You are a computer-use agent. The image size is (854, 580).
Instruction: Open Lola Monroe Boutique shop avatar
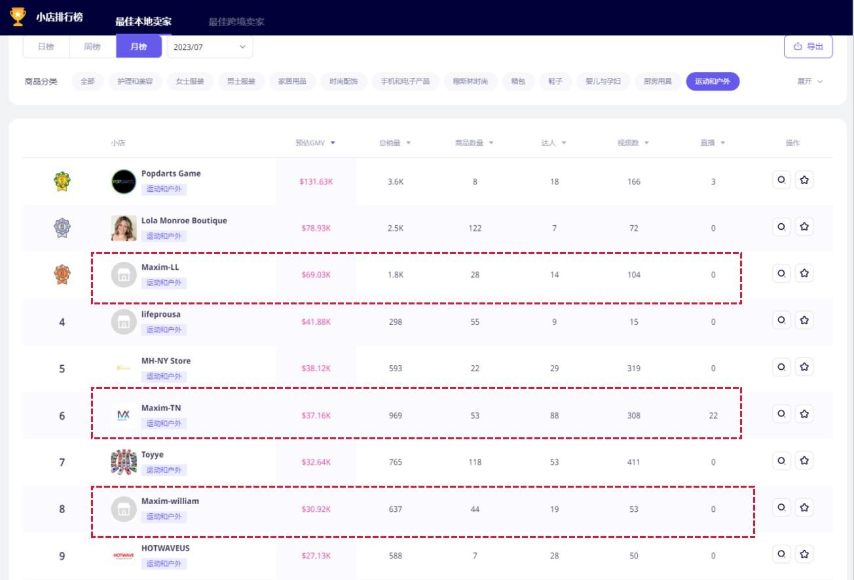click(124, 228)
